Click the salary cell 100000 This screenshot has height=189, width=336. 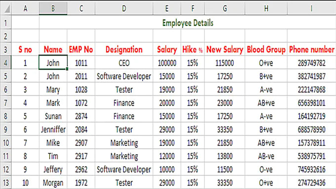(167, 63)
